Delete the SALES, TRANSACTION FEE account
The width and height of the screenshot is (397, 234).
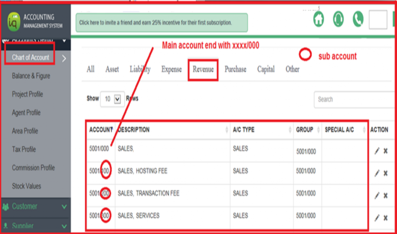pyautogui.click(x=385, y=196)
